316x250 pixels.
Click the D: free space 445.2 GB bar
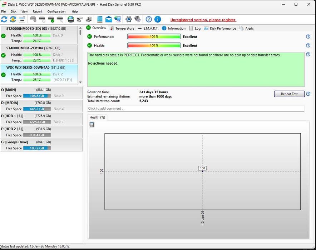(x=37, y=109)
